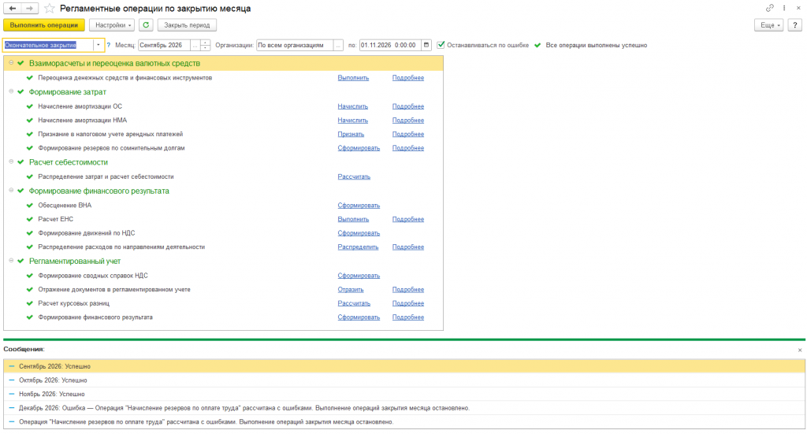Select the 'Обесценение ВНА' row
The image size is (807, 434).
(223, 205)
